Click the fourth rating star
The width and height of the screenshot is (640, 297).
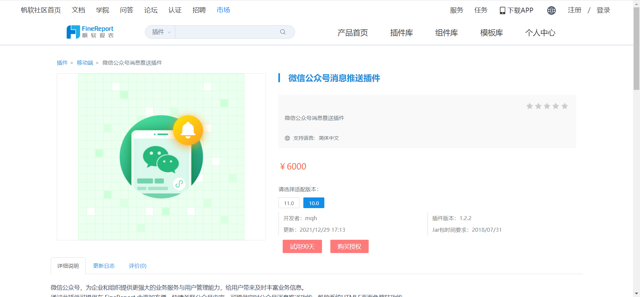[x=556, y=106]
